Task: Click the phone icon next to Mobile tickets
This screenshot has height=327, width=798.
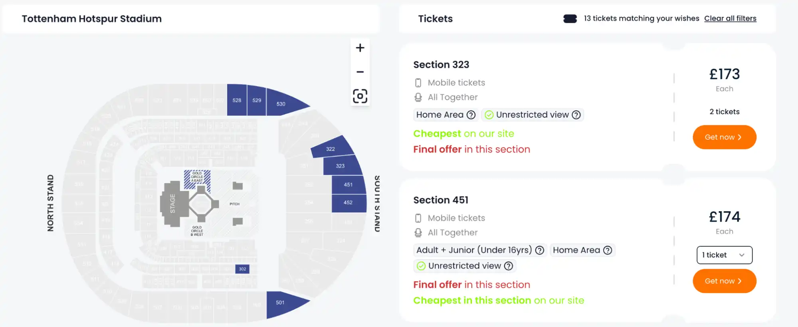Action: pos(418,83)
